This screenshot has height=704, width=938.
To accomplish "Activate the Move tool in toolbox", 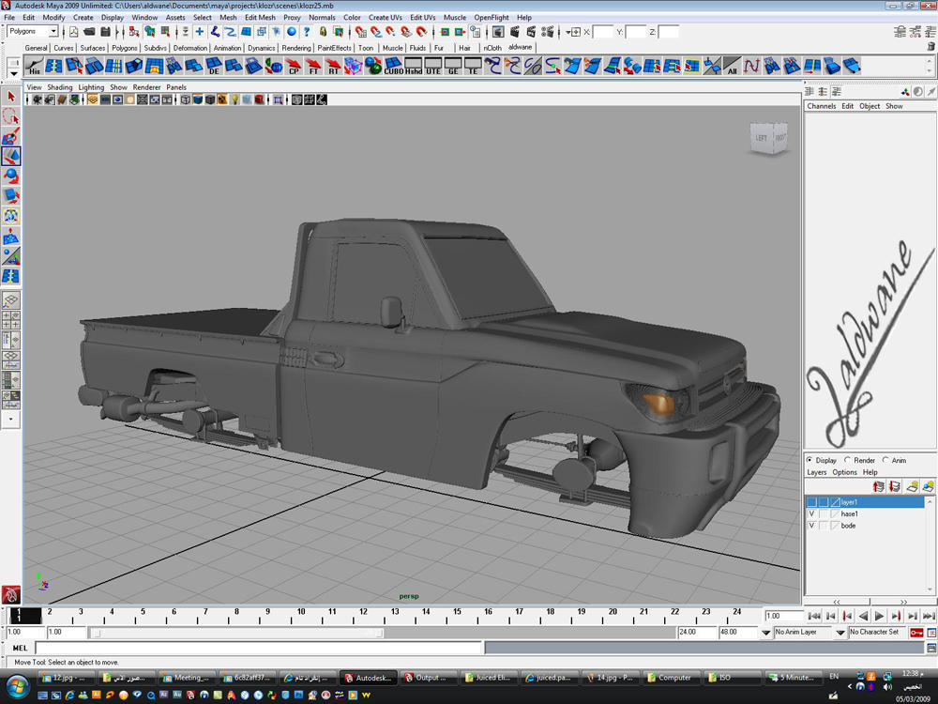I will coord(10,156).
